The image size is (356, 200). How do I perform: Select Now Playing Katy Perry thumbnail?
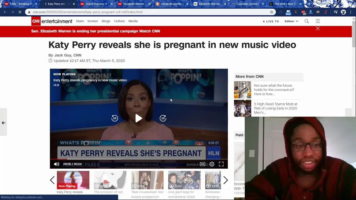pos(73,180)
